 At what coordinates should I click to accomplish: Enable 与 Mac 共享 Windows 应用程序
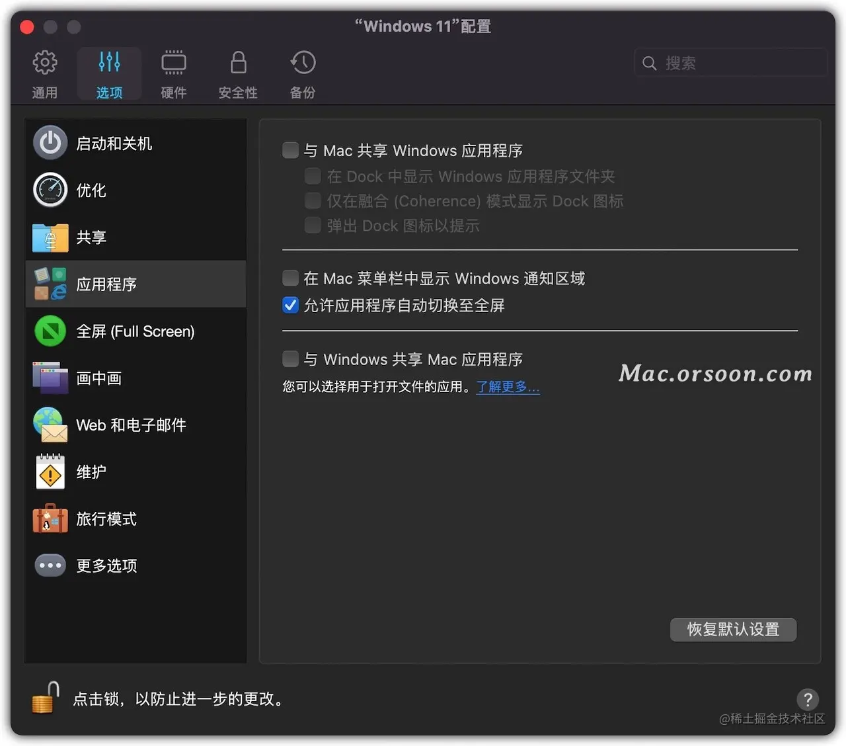[290, 150]
